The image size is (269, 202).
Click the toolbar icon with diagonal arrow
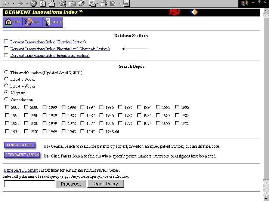pyautogui.click(x=113, y=3)
